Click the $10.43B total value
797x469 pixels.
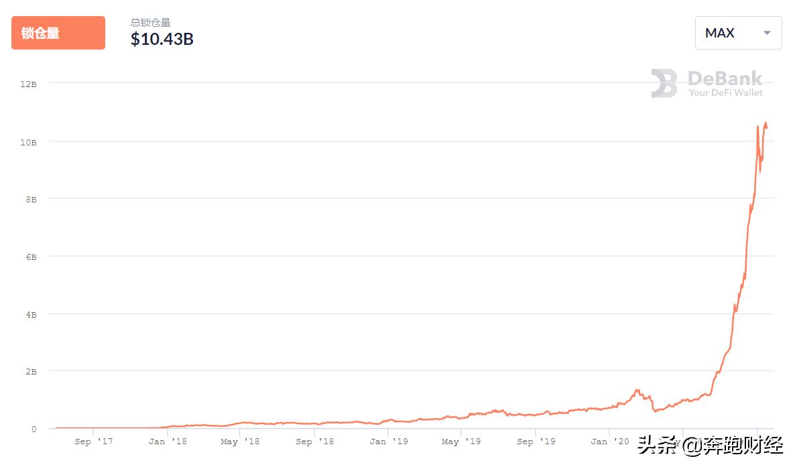pos(162,40)
